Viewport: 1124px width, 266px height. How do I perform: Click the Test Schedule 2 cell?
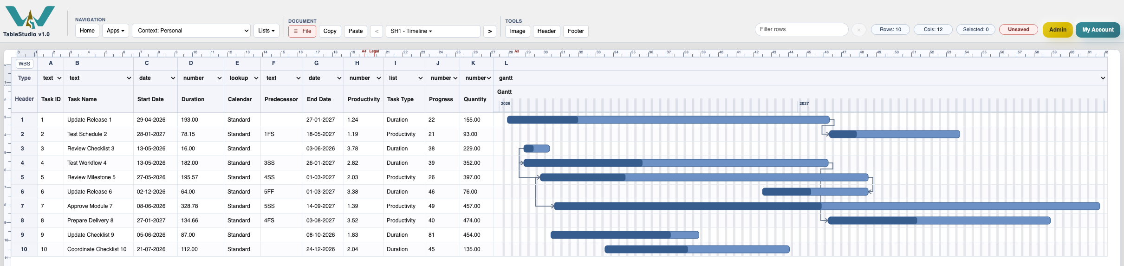click(x=98, y=134)
